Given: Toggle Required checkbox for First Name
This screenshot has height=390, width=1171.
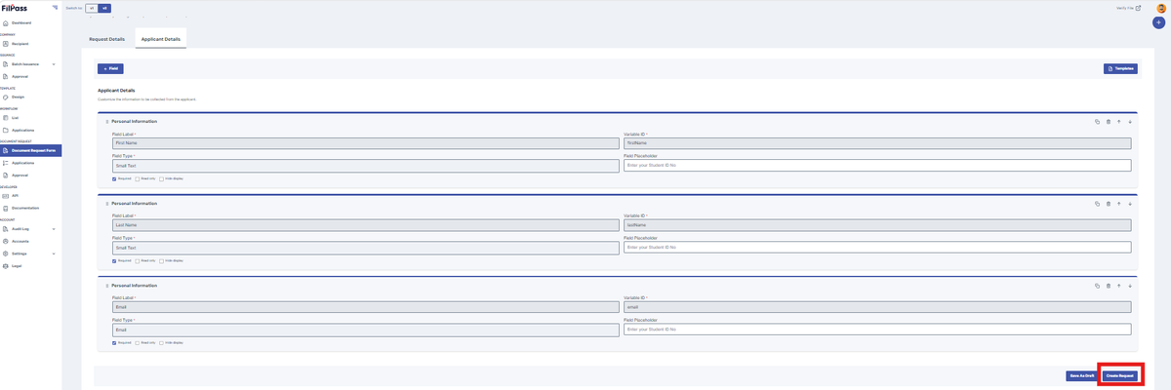Looking at the screenshot, I should 114,178.
